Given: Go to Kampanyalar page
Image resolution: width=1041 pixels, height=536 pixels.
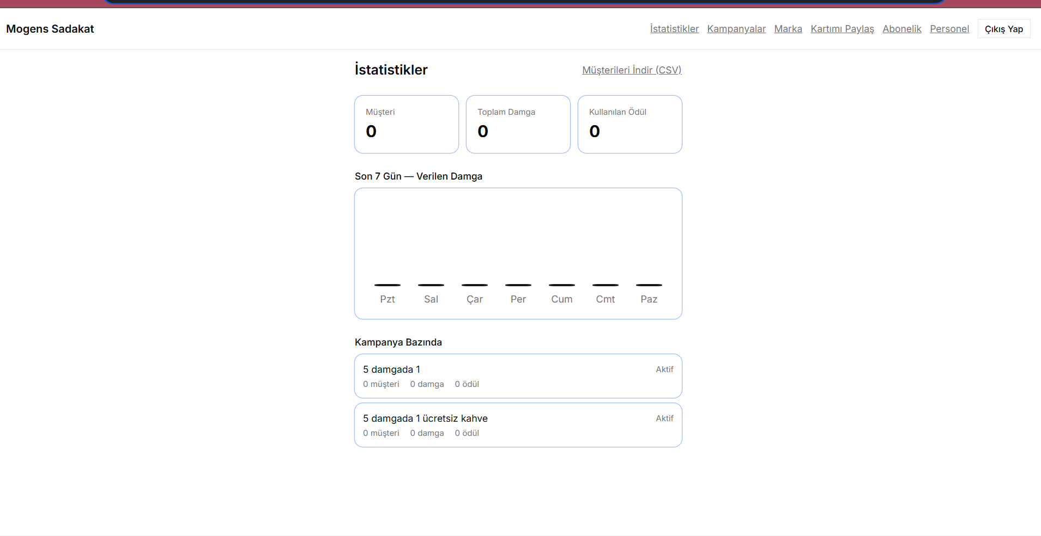Looking at the screenshot, I should pos(736,29).
